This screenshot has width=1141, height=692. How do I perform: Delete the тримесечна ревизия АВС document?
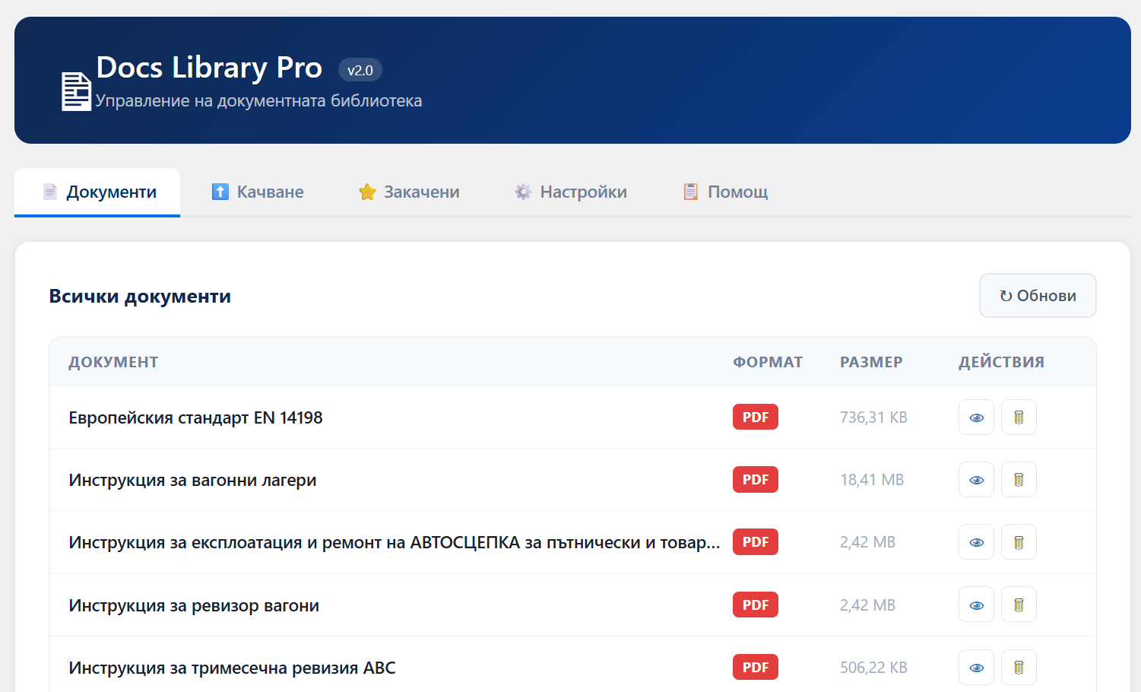pyautogui.click(x=1019, y=667)
